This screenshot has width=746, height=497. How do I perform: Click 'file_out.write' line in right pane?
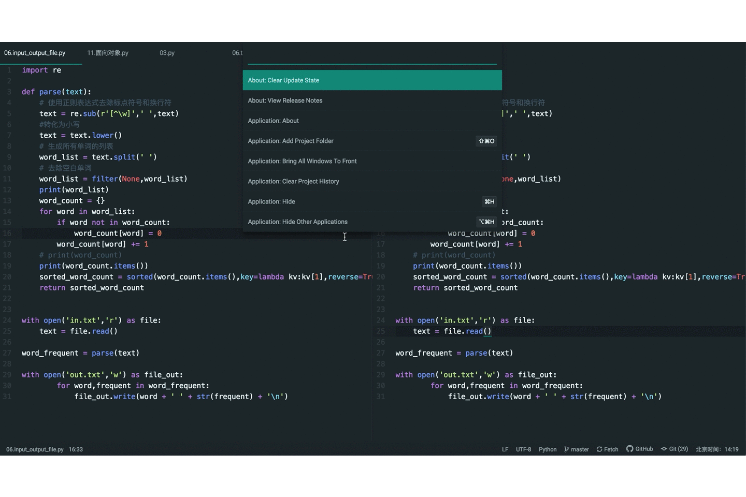[x=555, y=396]
